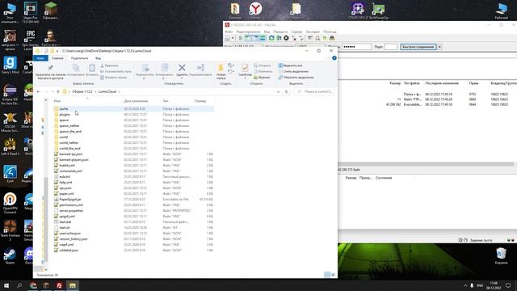The height and width of the screenshot is (291, 517).
Task: Open FileZilla Закладки menu
Action: tap(313, 32)
